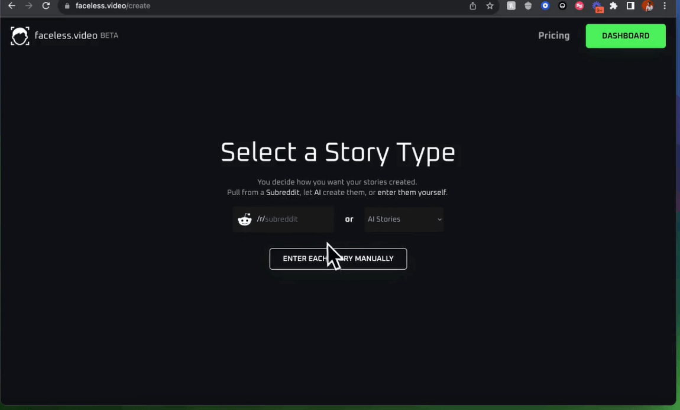This screenshot has width=680, height=410.
Task: Open the browser side panel icon
Action: point(630,6)
